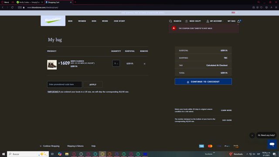Reload the current page
The width and height of the screenshot is (279, 157).
12,7
